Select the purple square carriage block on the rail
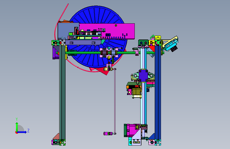Screen dimensions: 230x149 [x=143, y=76]
